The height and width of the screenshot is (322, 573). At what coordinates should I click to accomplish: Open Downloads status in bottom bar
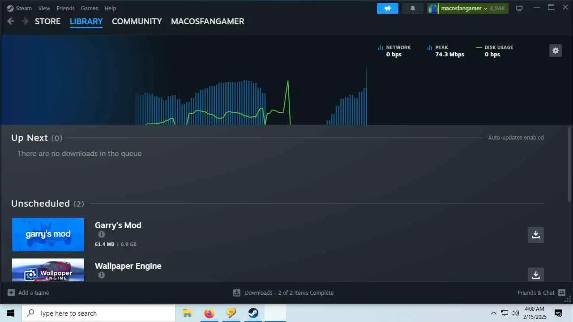pos(283,292)
